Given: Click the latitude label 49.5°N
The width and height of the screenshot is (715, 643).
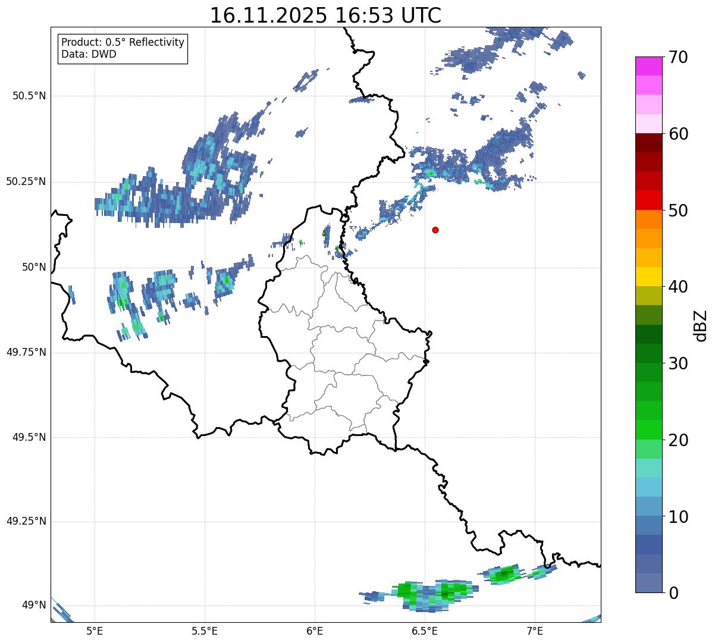Looking at the screenshot, I should [29, 437].
